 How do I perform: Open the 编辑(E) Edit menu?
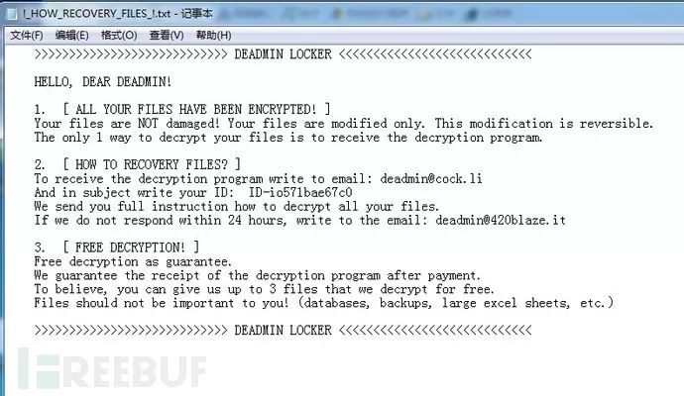72,36
